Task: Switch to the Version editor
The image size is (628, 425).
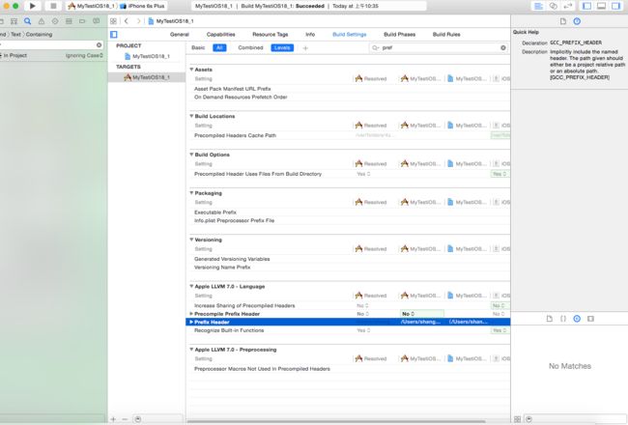Action: coord(567,6)
